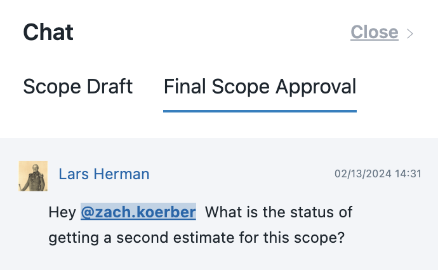Open the @zach.koerber mention link
The width and height of the screenshot is (438, 272).
[138, 212]
